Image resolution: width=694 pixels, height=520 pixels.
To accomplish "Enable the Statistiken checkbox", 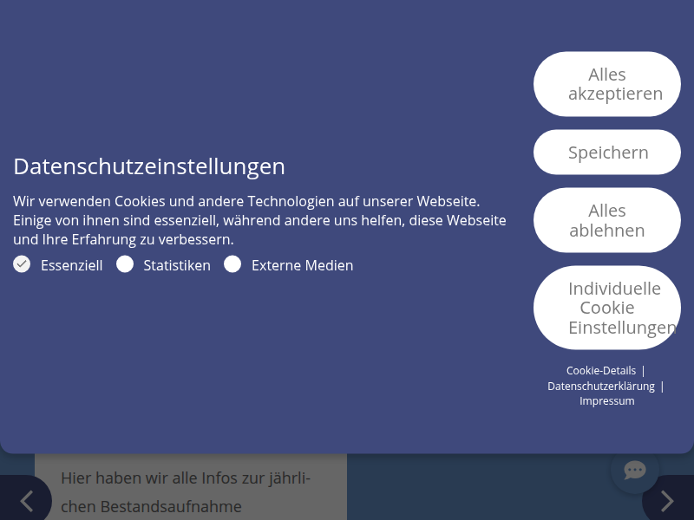I will coord(125,264).
